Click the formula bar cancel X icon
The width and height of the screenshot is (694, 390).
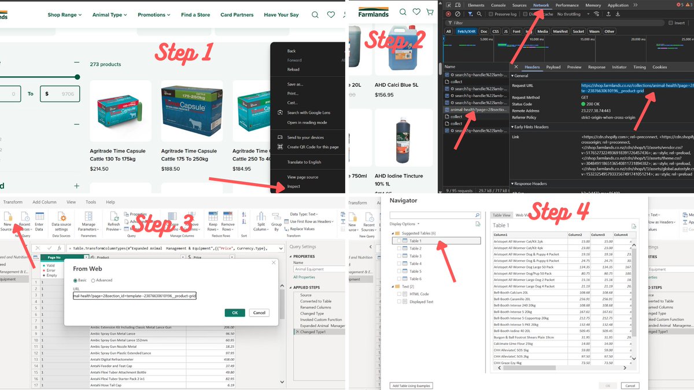[x=38, y=248]
